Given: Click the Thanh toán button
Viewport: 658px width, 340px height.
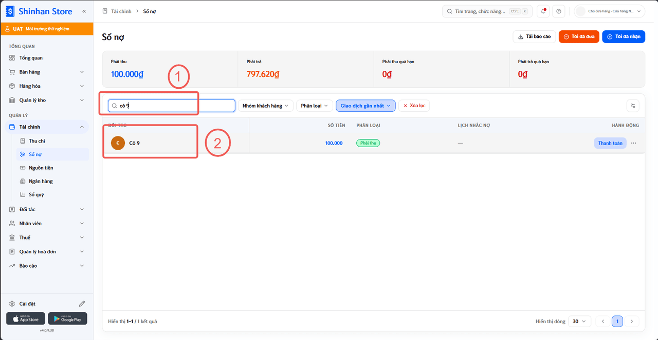Looking at the screenshot, I should pyautogui.click(x=610, y=143).
